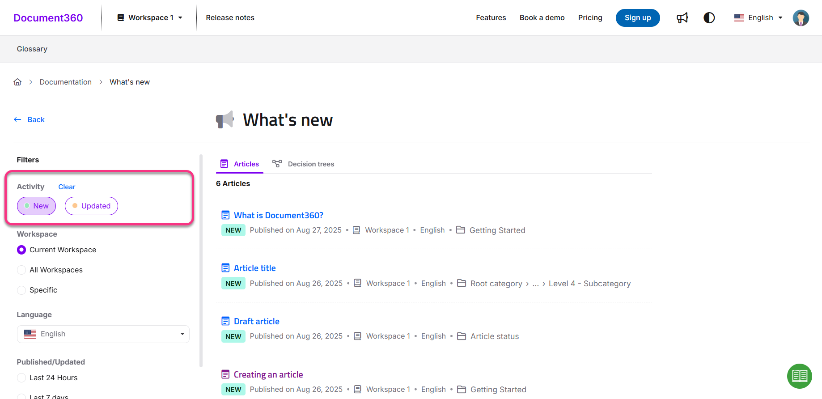Click the folder icon next to Root category

click(x=462, y=283)
